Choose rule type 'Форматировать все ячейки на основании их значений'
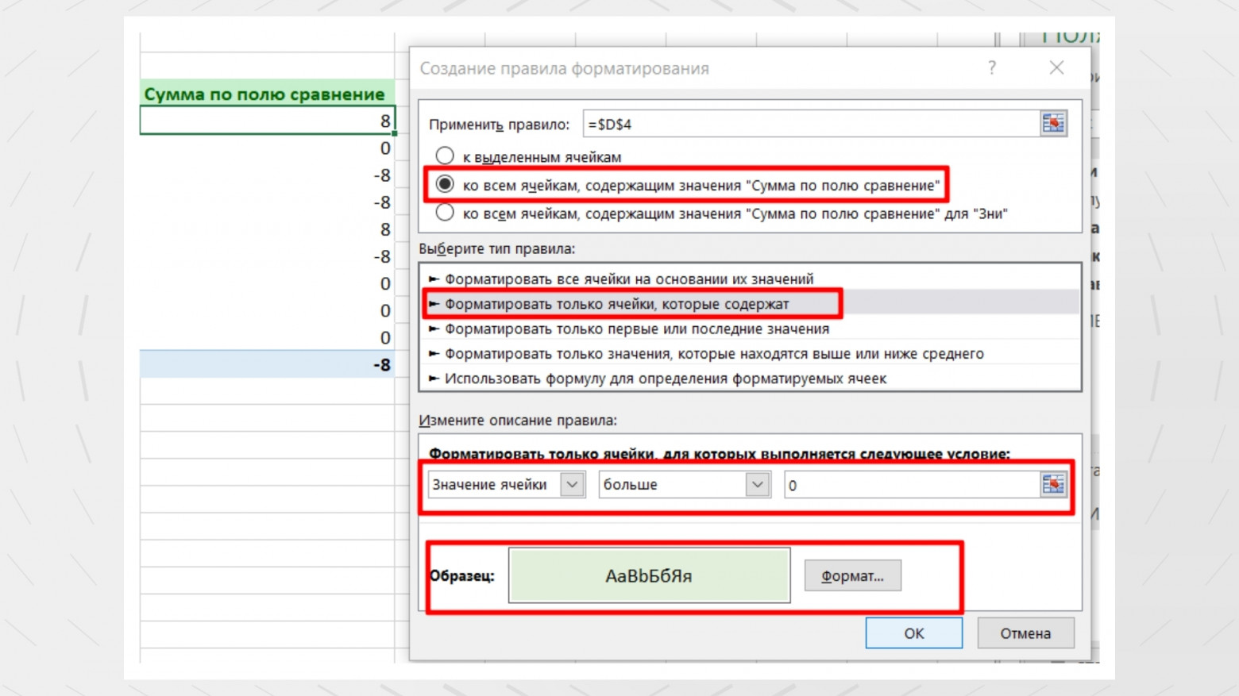 [x=750, y=279]
